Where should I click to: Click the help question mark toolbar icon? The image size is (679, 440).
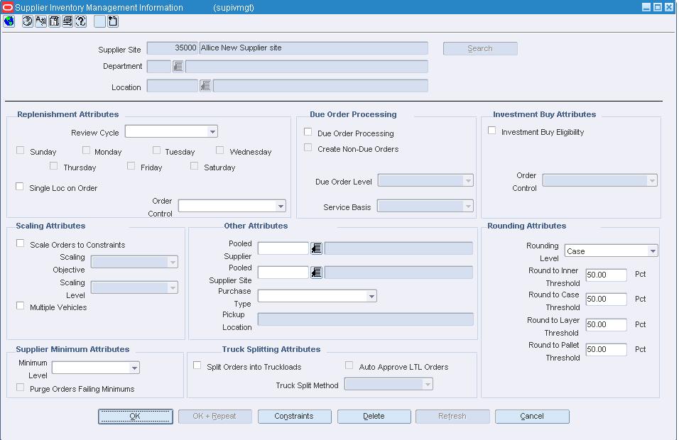click(81, 21)
